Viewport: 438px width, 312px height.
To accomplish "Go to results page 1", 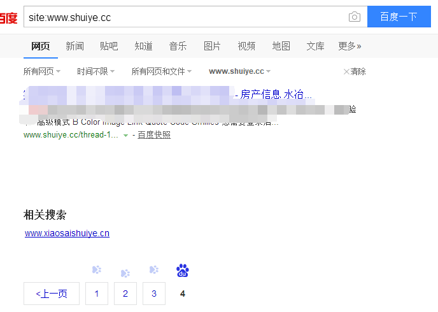I will tap(97, 294).
